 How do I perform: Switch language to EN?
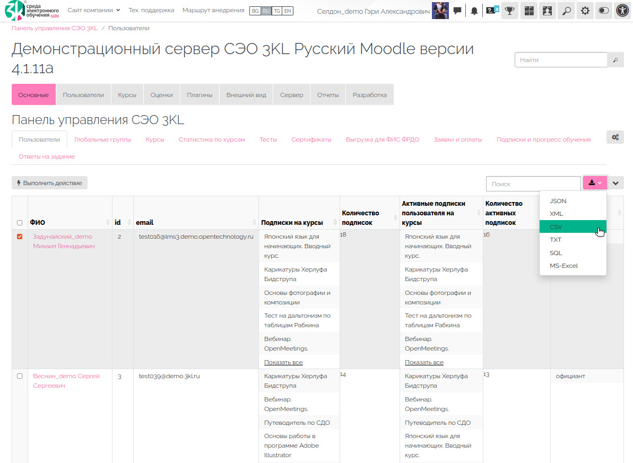pyautogui.click(x=288, y=11)
